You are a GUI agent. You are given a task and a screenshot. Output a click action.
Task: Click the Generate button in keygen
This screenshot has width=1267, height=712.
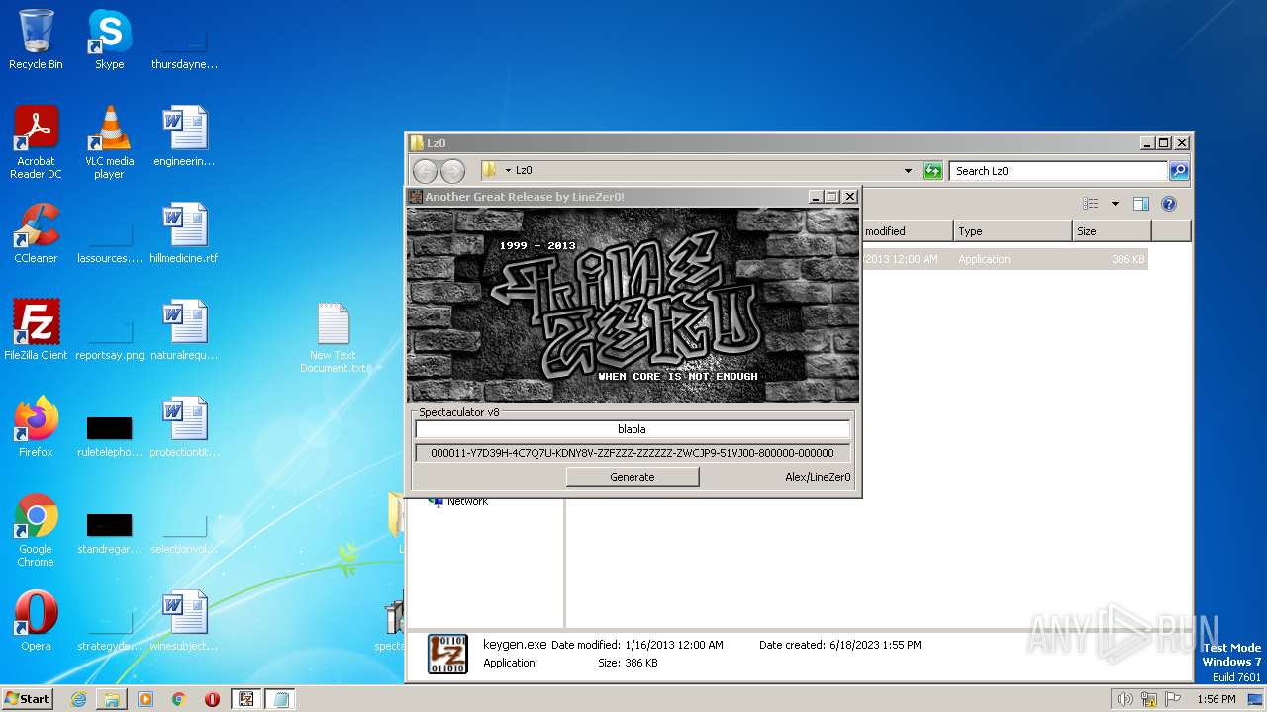point(633,477)
